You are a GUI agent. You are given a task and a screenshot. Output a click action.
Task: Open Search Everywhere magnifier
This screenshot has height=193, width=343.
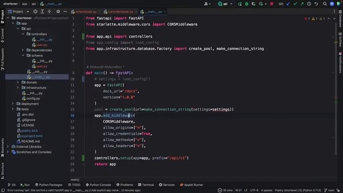[x=325, y=4]
